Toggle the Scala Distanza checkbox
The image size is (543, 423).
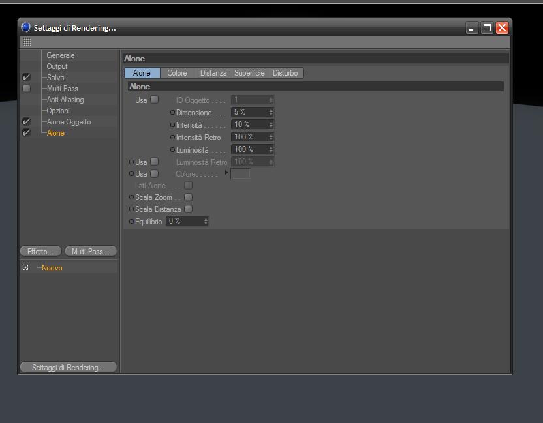click(x=188, y=209)
